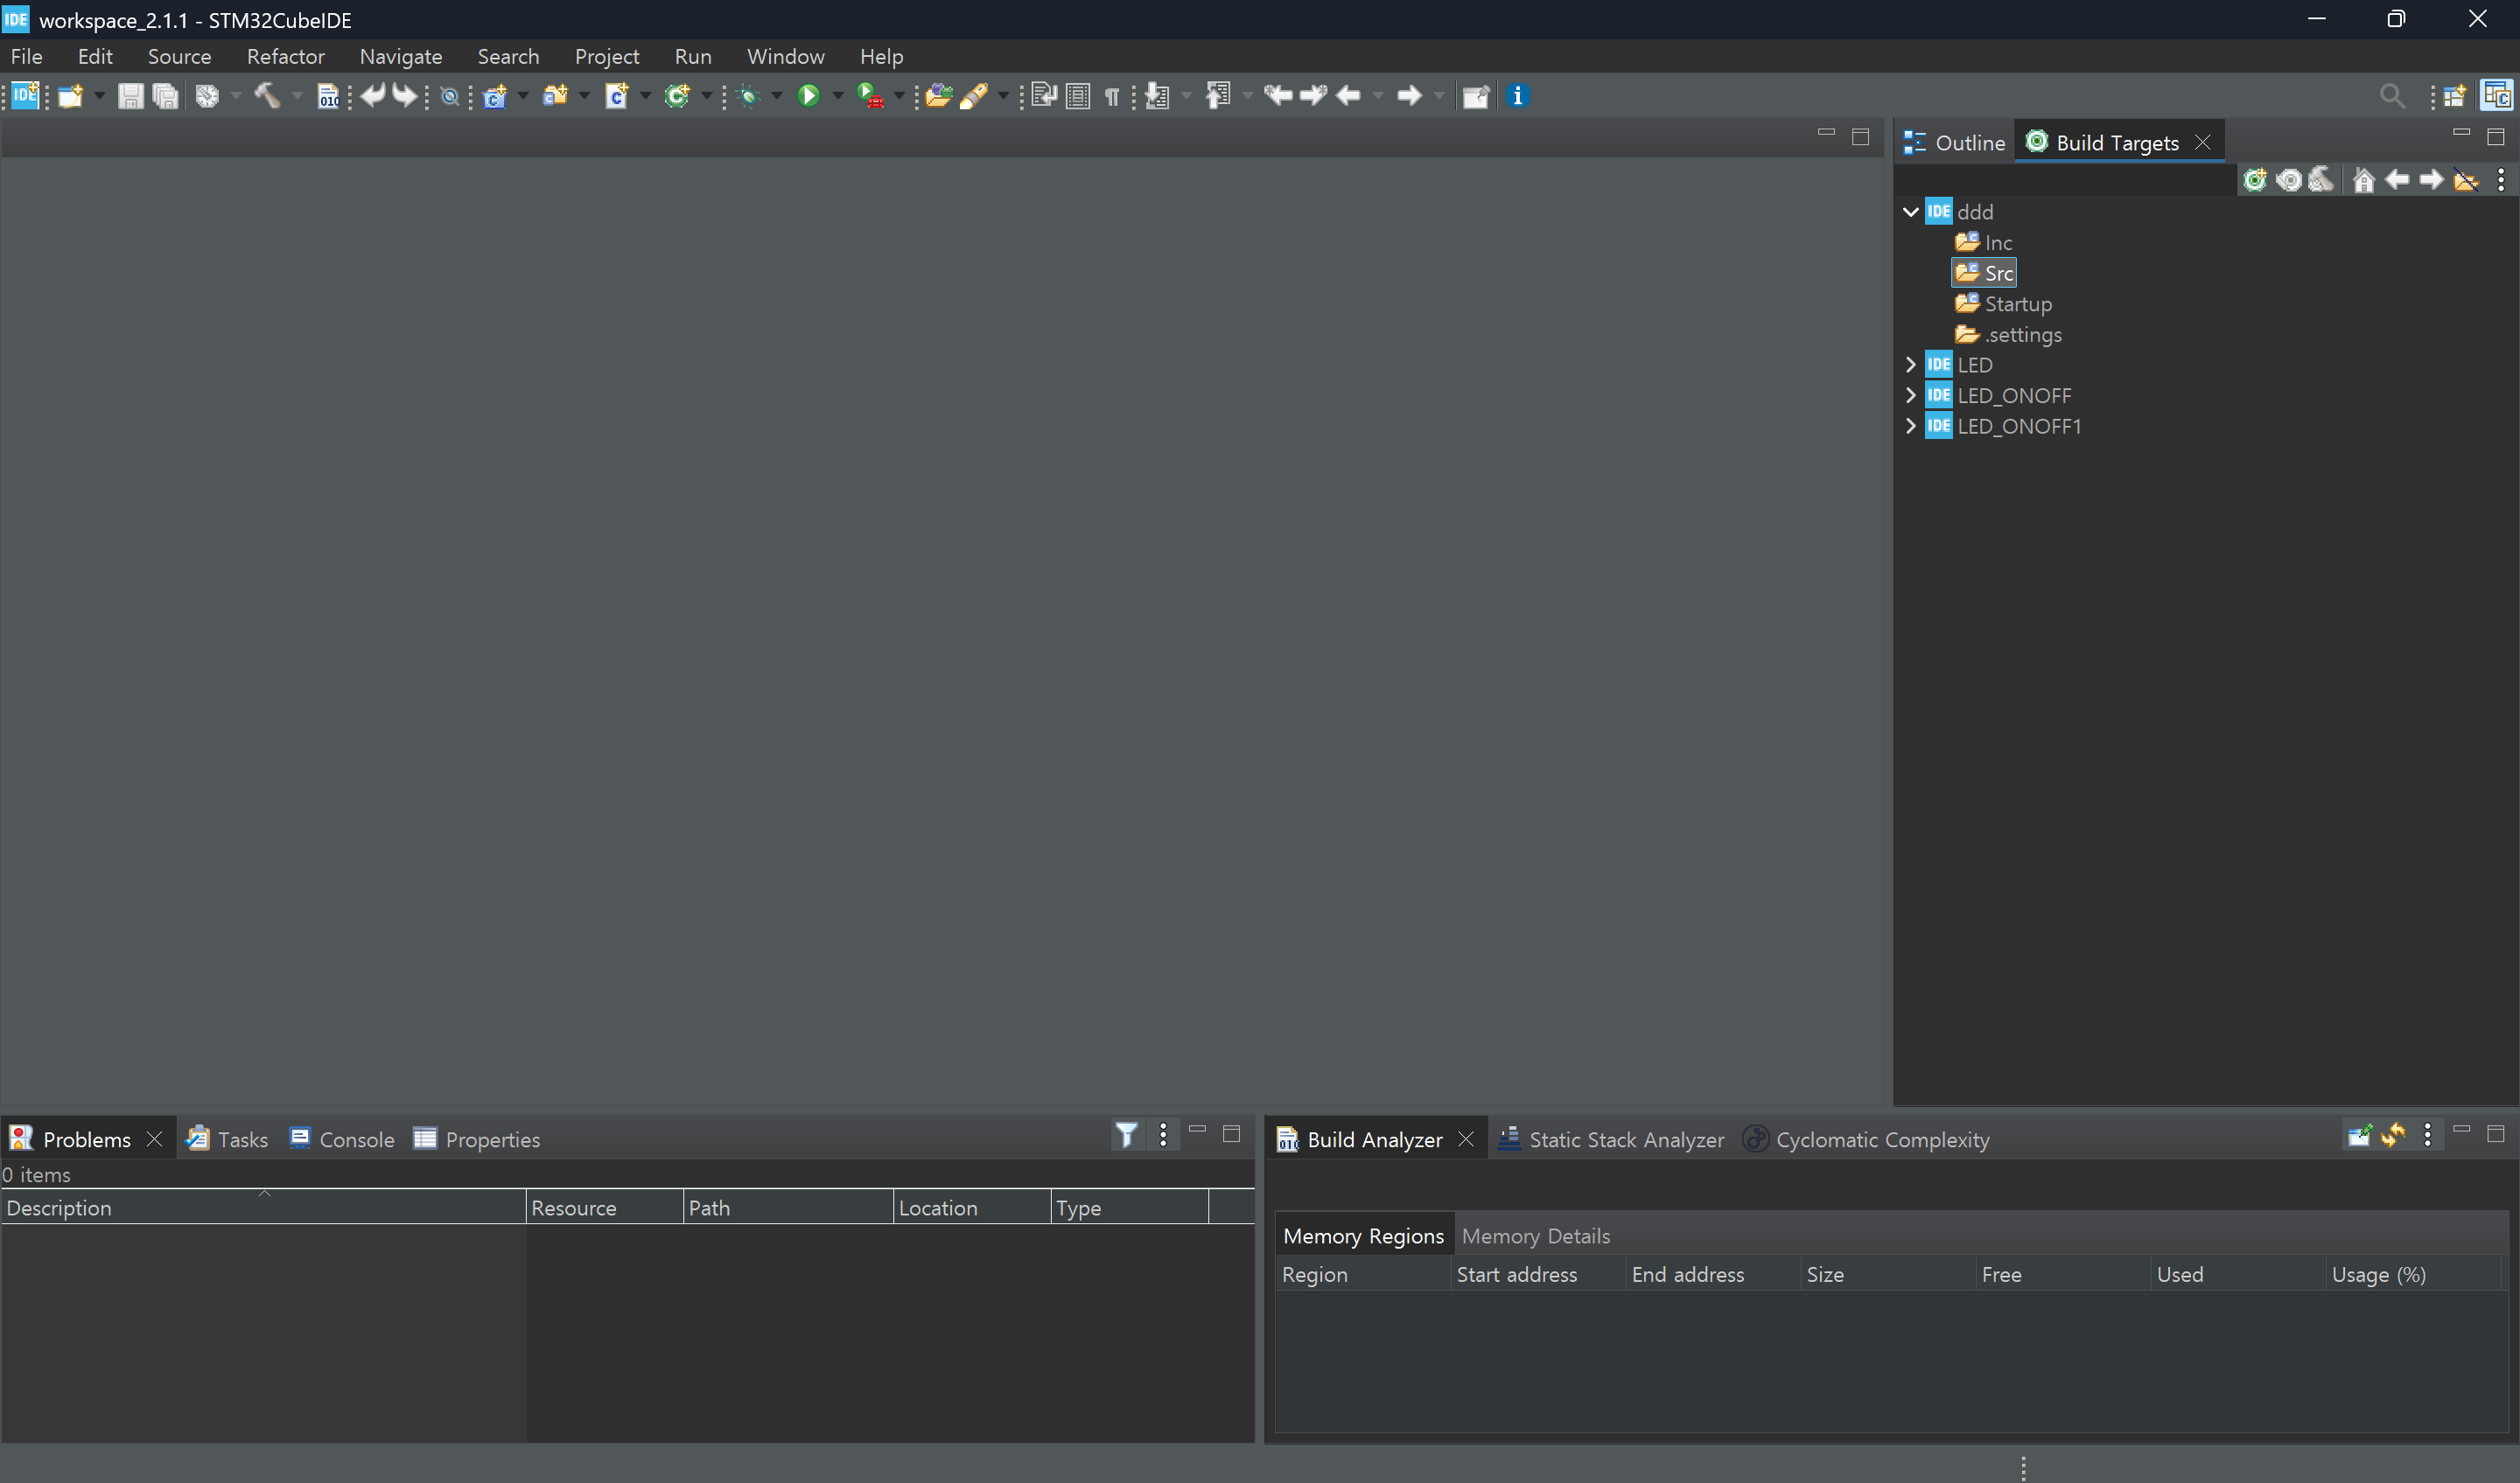Click the Save All icon

click(165, 96)
